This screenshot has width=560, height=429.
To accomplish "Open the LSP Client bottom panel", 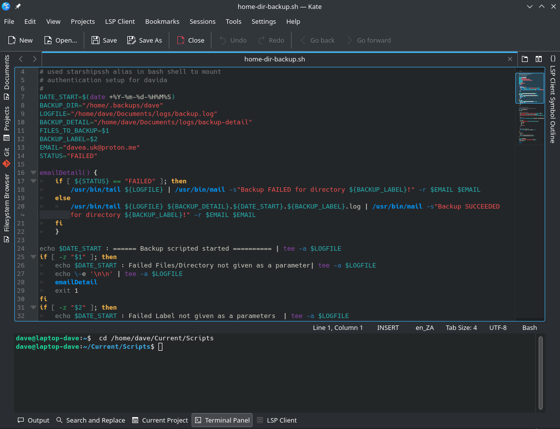I will (x=277, y=420).
